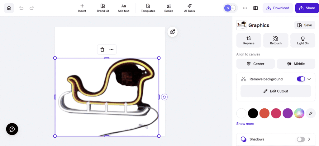The width and height of the screenshot is (319, 146).
Task: Choose the Add text tool
Action: tap(123, 8)
